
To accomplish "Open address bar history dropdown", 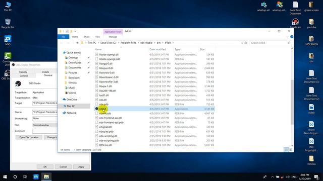I will pos(242,43).
